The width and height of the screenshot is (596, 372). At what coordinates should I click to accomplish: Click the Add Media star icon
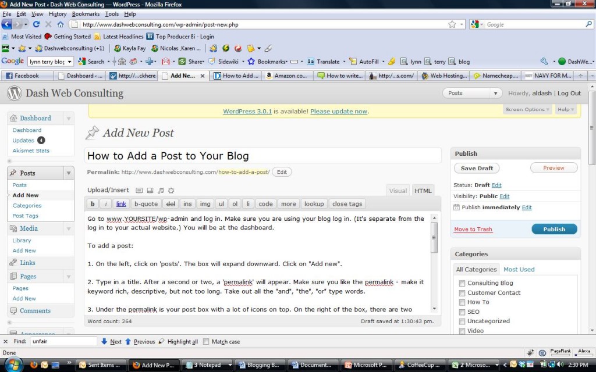(171, 190)
